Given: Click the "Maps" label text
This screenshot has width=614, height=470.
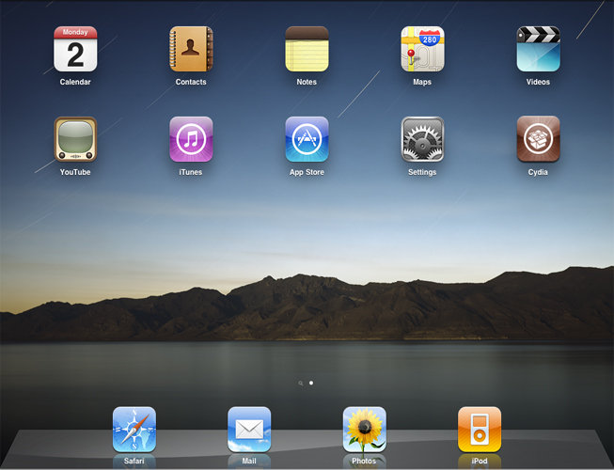Looking at the screenshot, I should [422, 82].
